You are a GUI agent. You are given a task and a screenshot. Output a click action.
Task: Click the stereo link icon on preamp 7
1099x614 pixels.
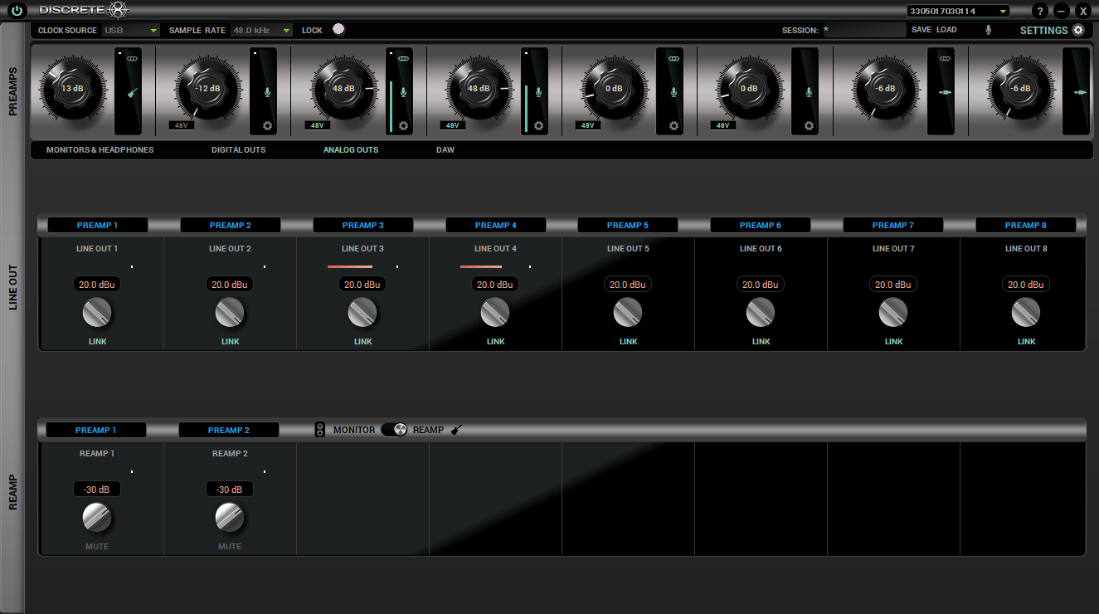pyautogui.click(x=944, y=59)
